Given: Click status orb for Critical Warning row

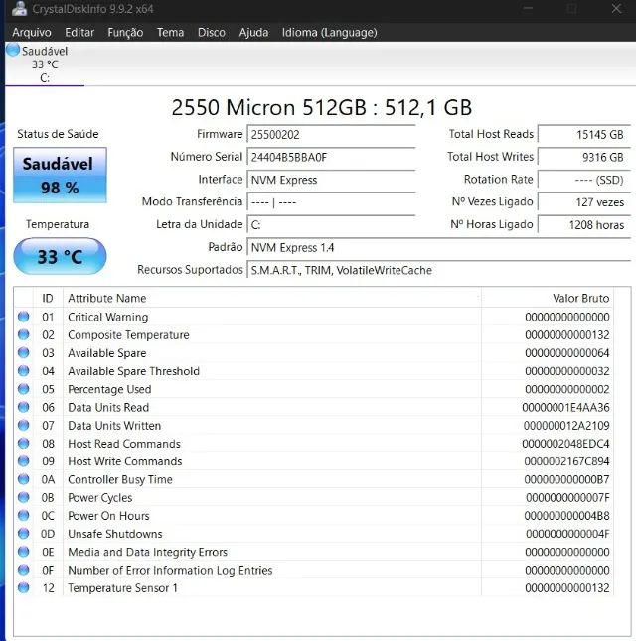Looking at the screenshot, I should [x=24, y=317].
